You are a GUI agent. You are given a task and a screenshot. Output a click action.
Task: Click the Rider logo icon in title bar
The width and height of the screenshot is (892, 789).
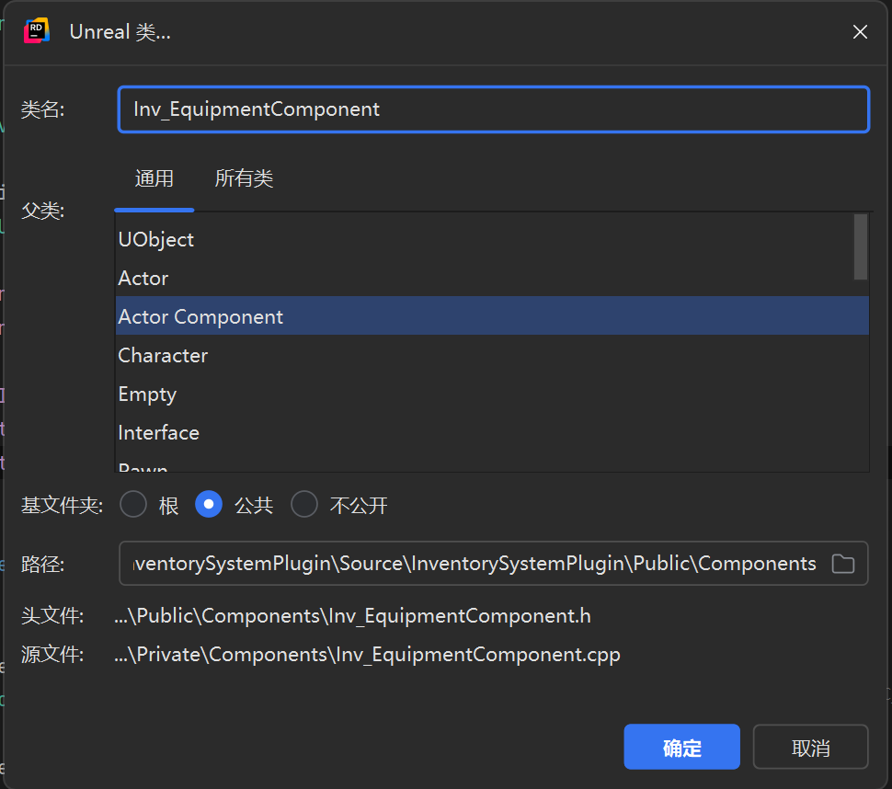click(37, 31)
